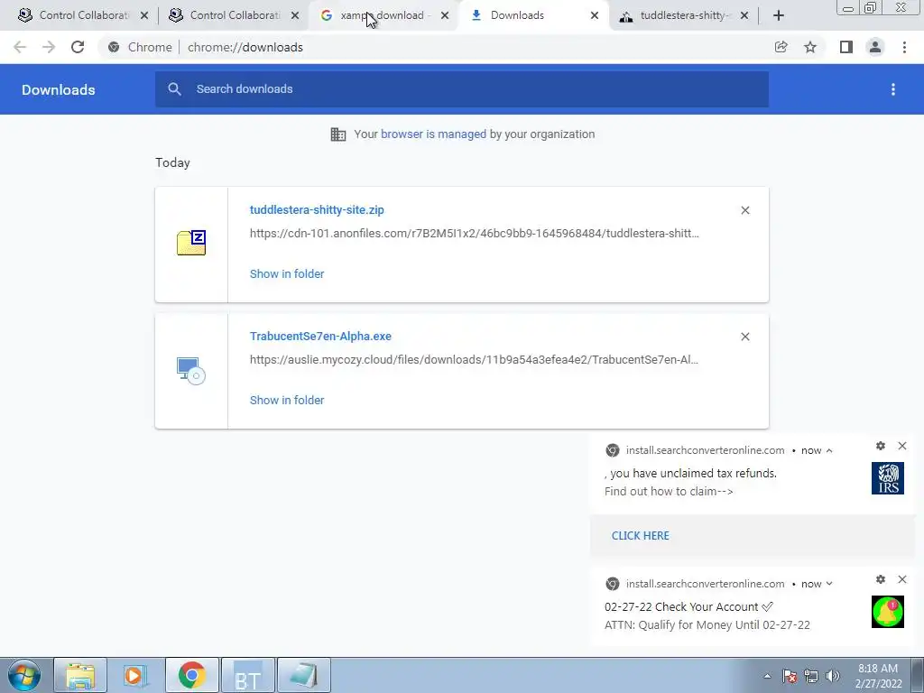Open the Downloads page more actions menu

[x=893, y=89]
